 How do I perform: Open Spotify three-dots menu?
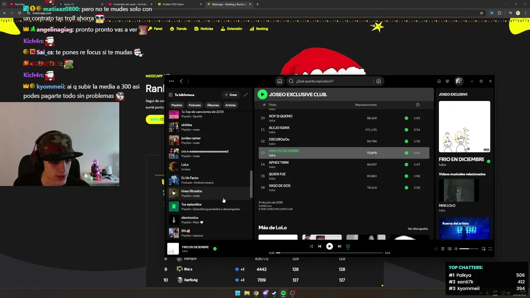click(171, 81)
